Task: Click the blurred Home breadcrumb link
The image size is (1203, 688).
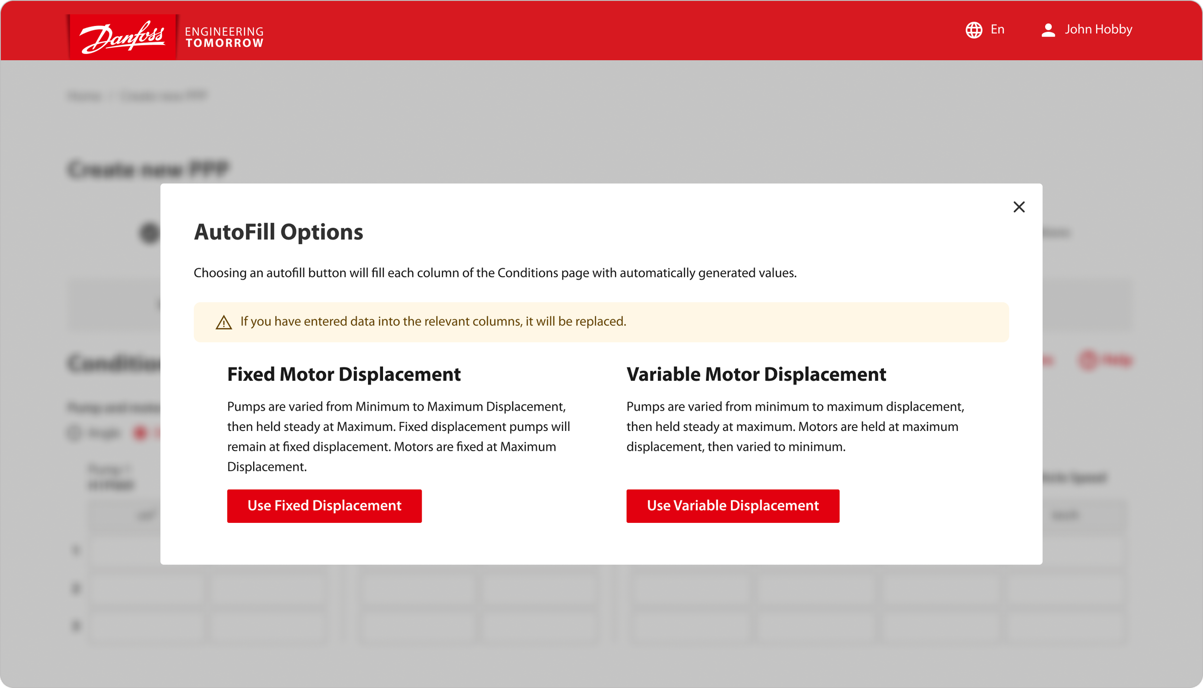Action: 84,96
